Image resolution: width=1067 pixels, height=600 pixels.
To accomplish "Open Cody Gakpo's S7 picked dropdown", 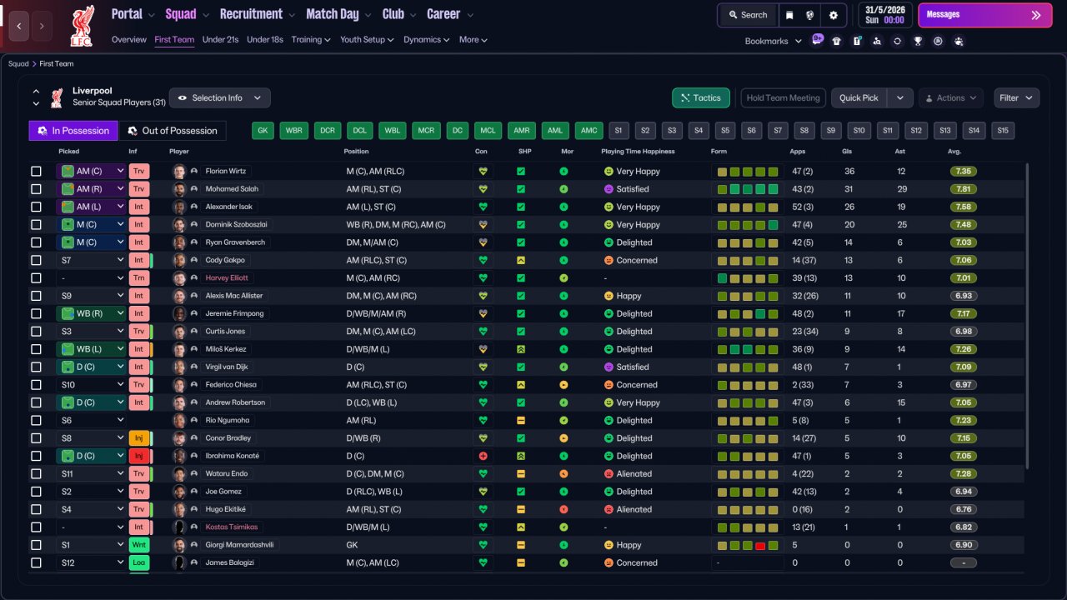I will coord(92,260).
